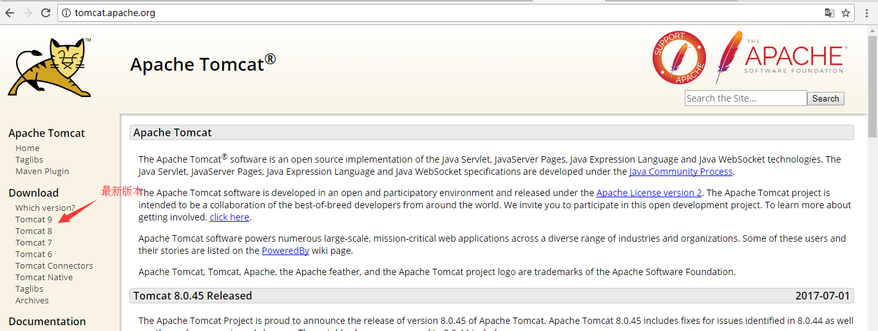Click the Apache Software Foundation logo

click(781, 58)
